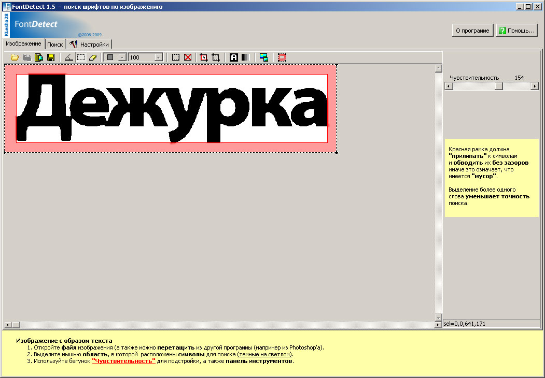Open the gray square shape dropdown
The height and width of the screenshot is (378, 545).
coord(122,57)
